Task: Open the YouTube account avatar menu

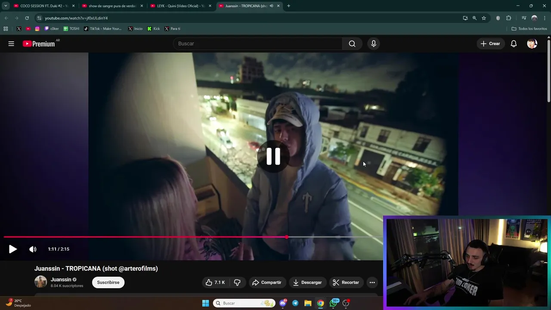Action: (x=532, y=43)
